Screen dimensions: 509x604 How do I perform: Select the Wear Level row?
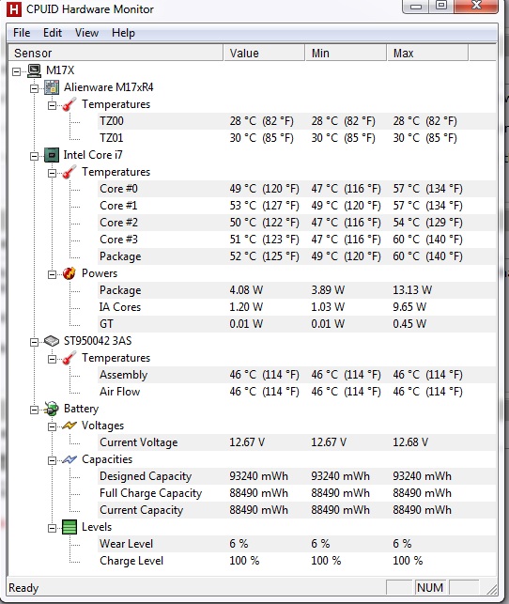pos(297,544)
